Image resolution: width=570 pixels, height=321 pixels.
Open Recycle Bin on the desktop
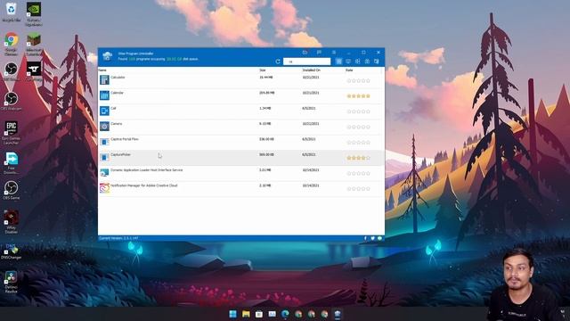pos(12,12)
